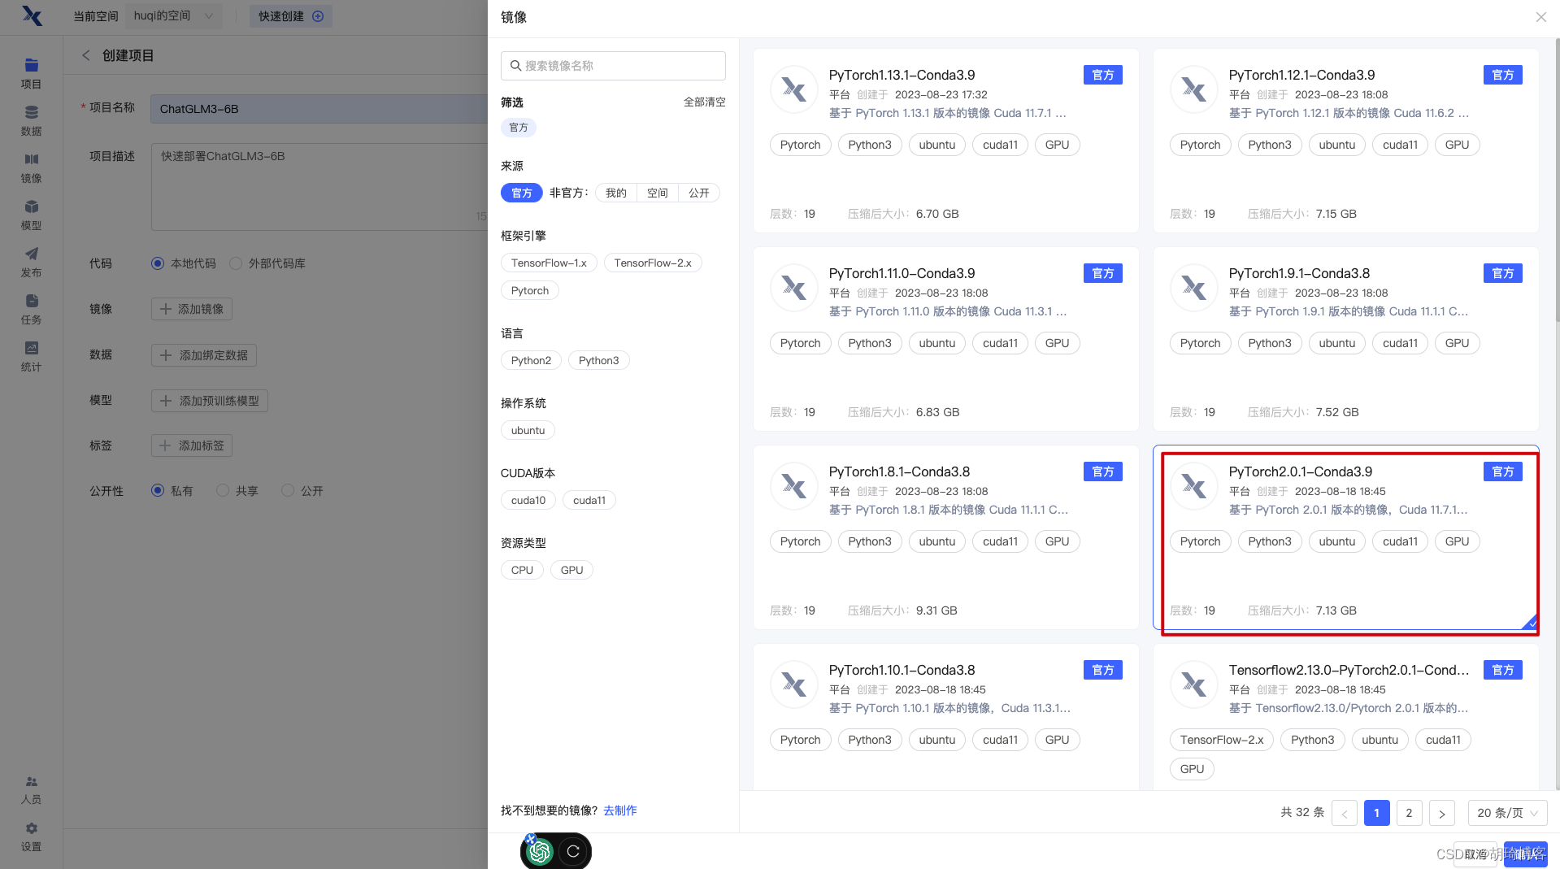Click the 项目描述 text area

point(319,187)
